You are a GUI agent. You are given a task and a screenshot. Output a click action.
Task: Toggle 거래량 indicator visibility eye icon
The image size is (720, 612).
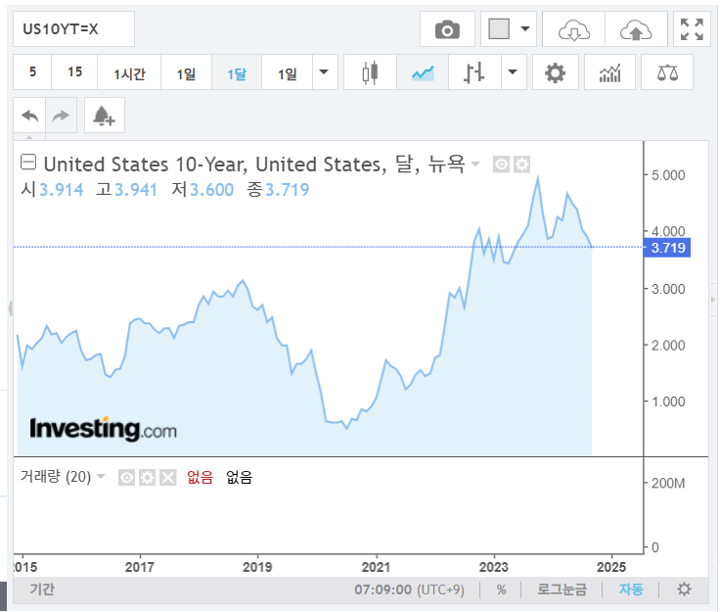[126, 478]
